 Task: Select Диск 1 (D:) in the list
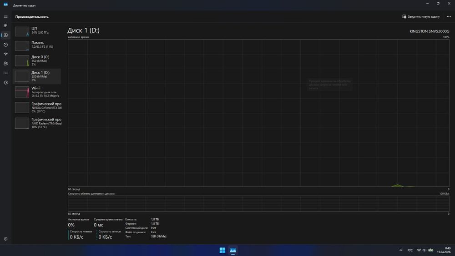click(37, 76)
